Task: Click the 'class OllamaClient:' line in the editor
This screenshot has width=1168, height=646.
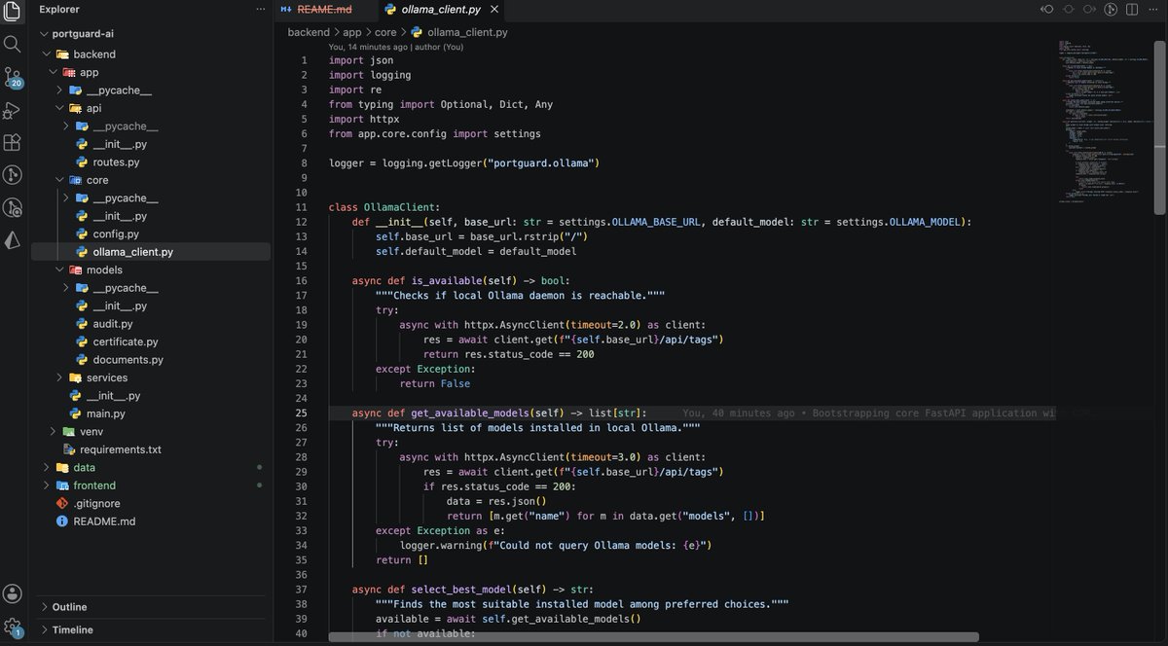Action: 384,207
